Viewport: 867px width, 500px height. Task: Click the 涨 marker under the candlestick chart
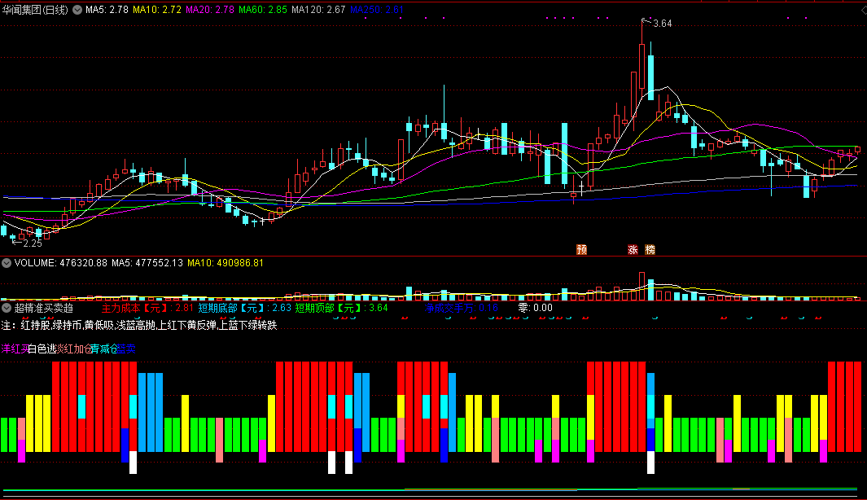pos(633,250)
